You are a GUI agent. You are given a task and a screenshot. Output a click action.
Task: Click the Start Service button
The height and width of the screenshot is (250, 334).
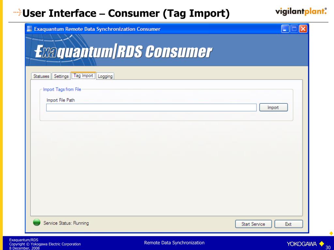tap(253, 224)
